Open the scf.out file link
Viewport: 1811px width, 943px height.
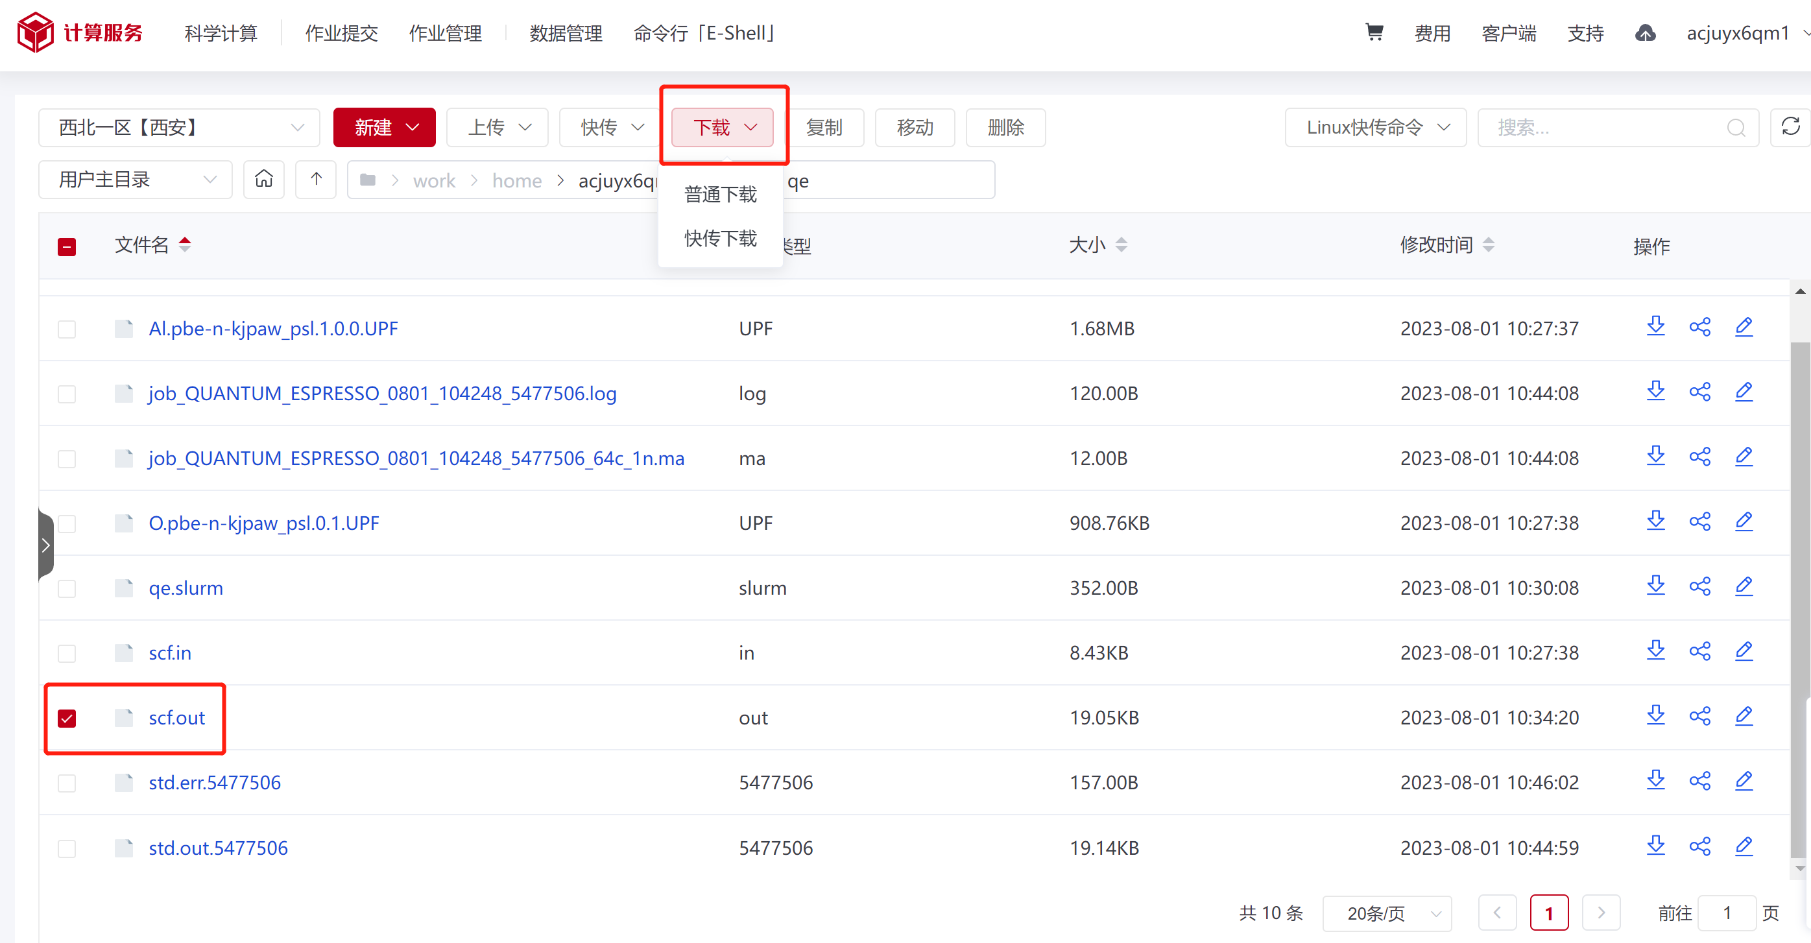[176, 717]
